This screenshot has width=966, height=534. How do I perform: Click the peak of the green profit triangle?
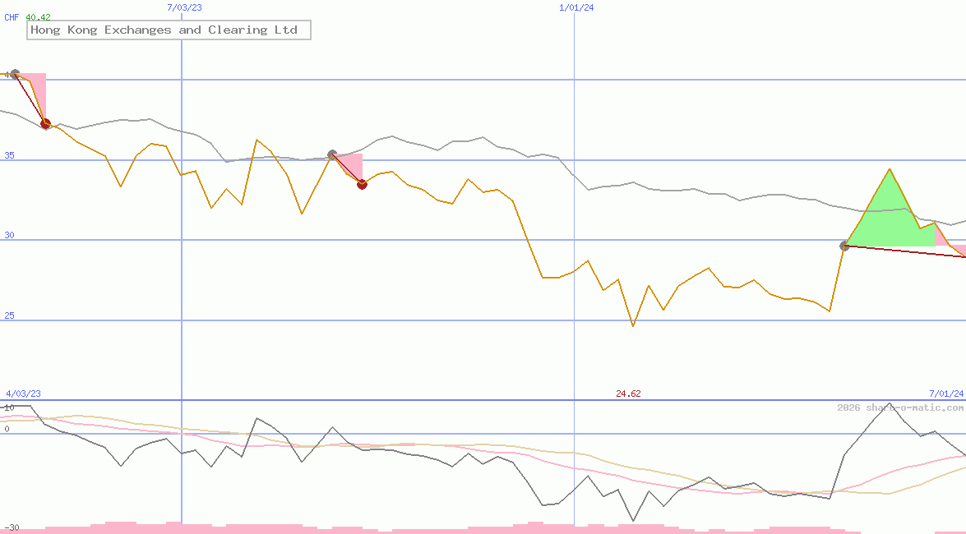pos(890,170)
